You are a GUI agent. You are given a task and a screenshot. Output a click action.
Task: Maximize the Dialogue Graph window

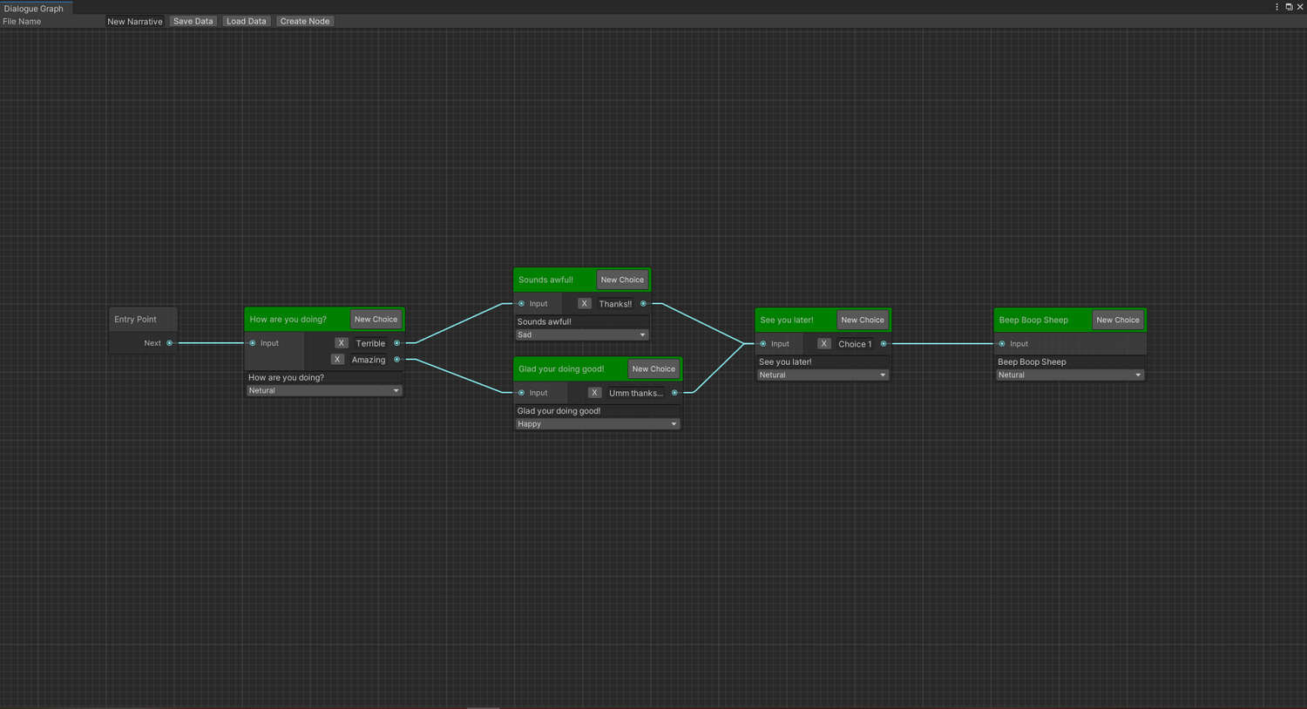tap(1289, 7)
